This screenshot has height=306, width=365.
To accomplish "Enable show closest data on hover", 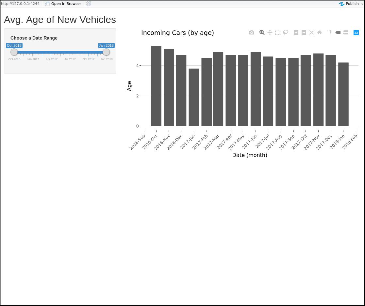I will pos(338,32).
